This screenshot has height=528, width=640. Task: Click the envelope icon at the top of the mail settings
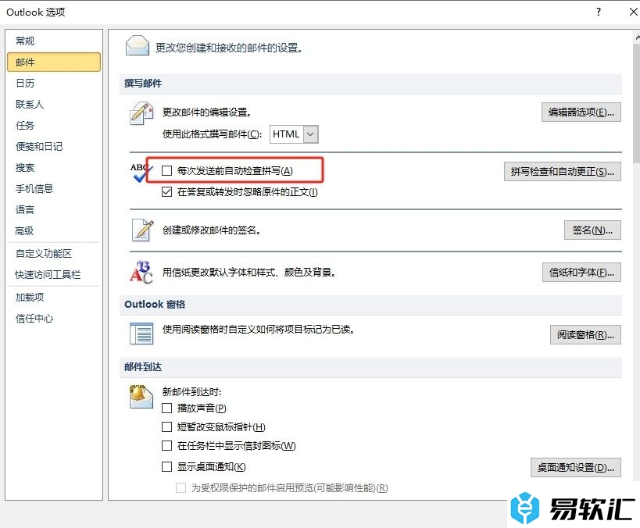coord(138,46)
